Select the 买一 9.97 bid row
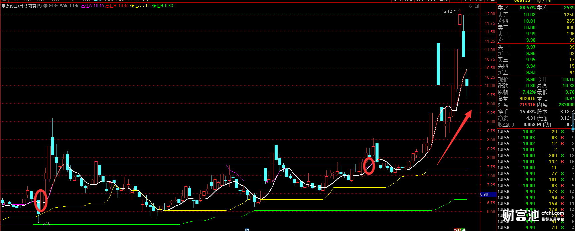The height and width of the screenshot is (231, 575). (536, 47)
